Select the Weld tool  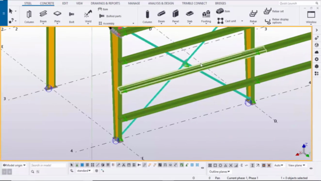click(x=88, y=16)
